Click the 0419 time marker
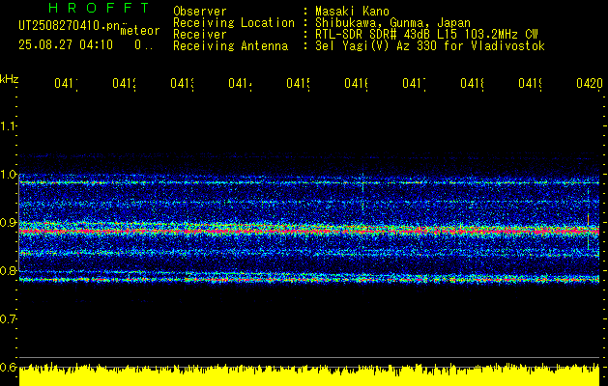This screenshot has height=386, width=608. click(531, 84)
